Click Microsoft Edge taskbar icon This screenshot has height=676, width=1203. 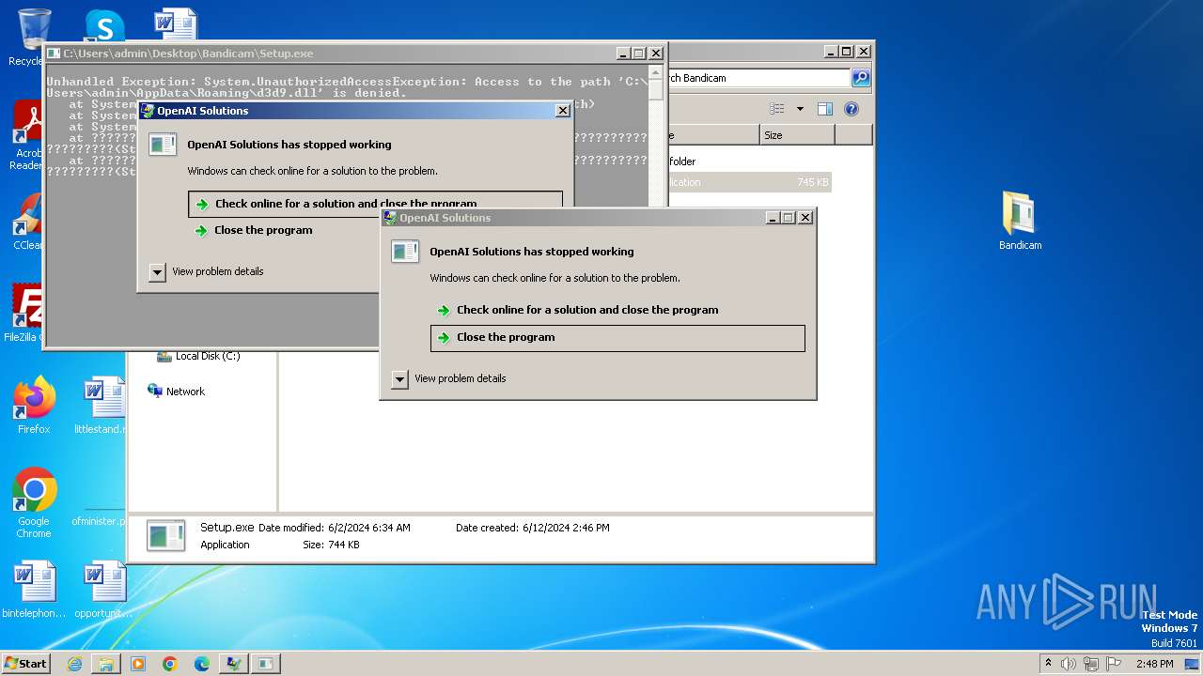tap(202, 664)
